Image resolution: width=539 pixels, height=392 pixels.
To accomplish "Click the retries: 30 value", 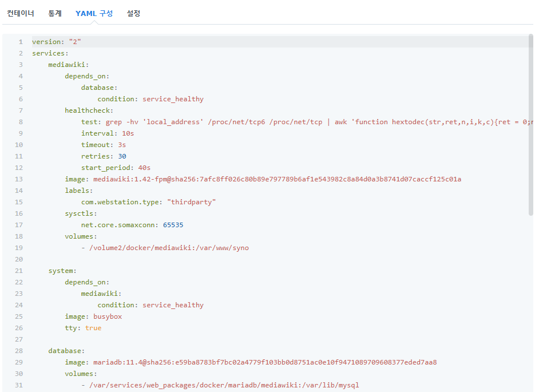I will 122,156.
